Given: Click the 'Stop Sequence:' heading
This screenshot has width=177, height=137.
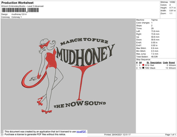Looking at the screenshot, I should coord(143,60).
